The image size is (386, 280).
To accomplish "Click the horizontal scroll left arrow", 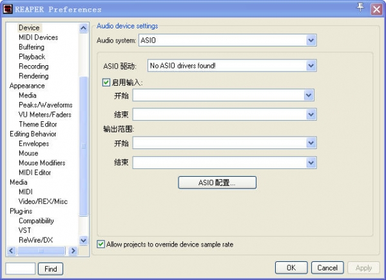I will coord(11,251).
